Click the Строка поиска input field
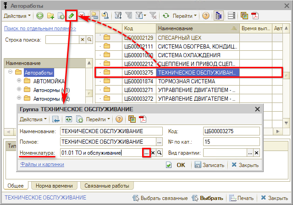Screen dimensions: 293x205 click(x=62, y=39)
